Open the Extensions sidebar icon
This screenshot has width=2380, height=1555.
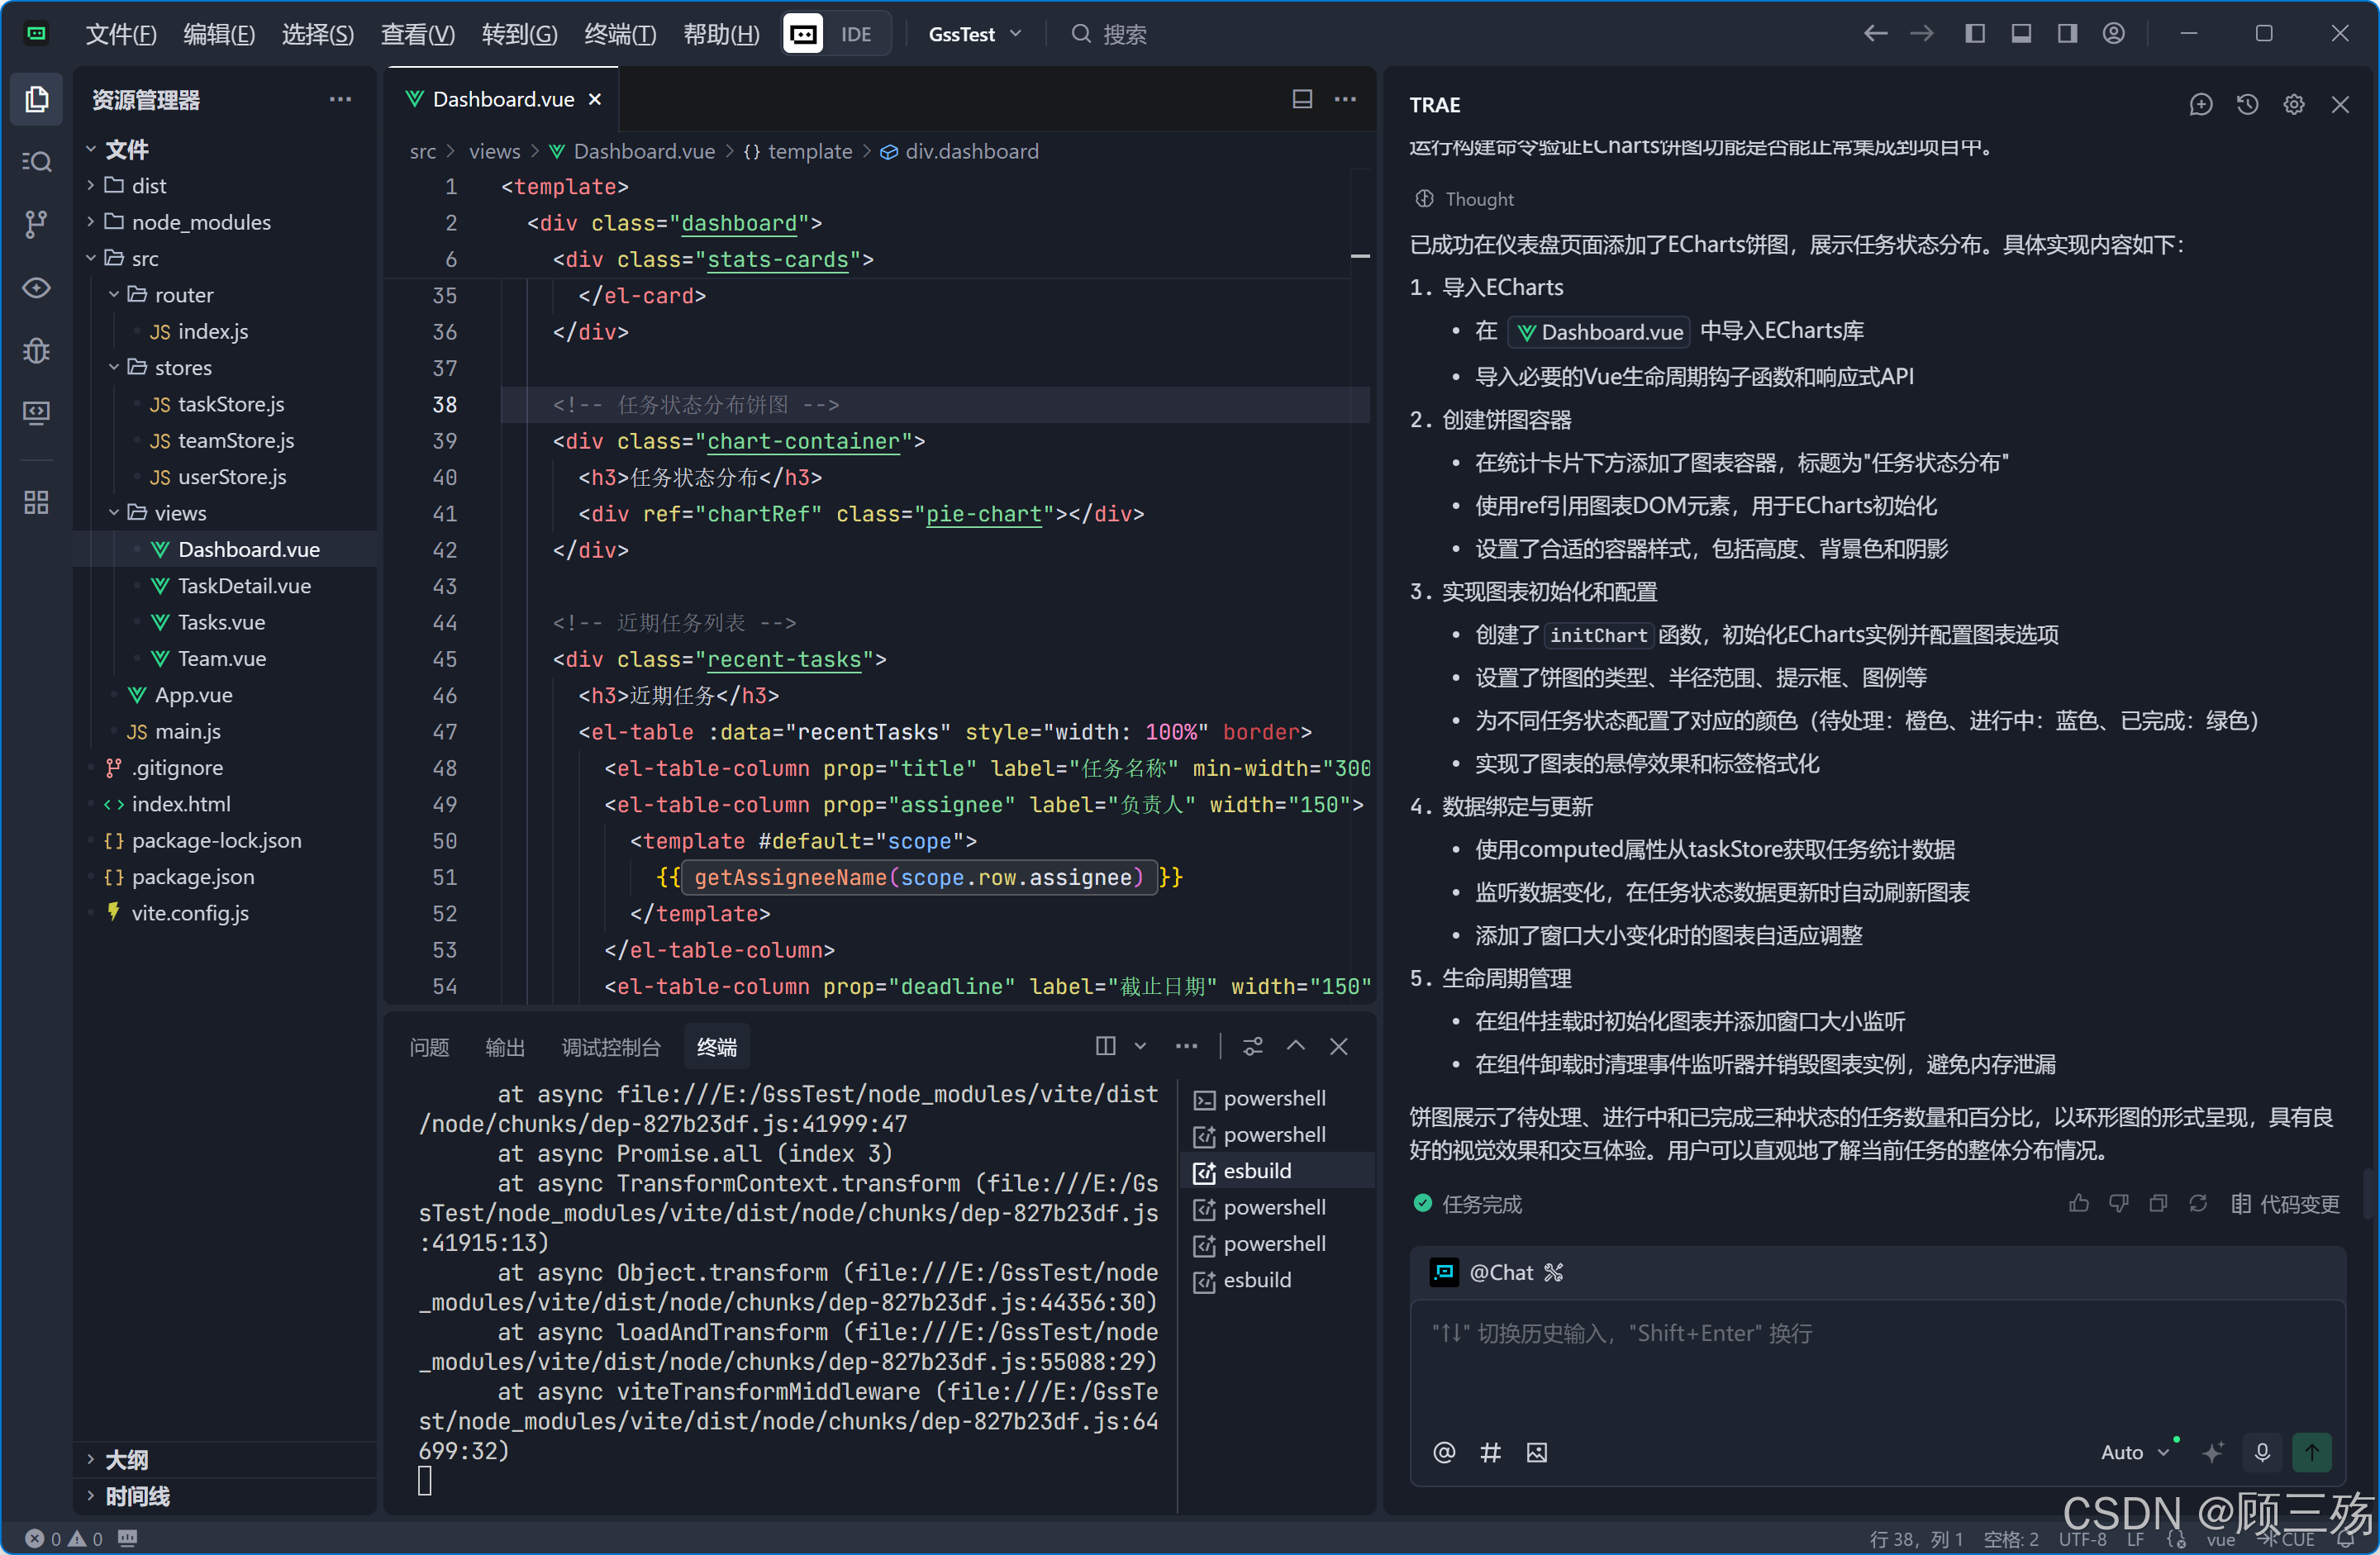click(x=36, y=502)
